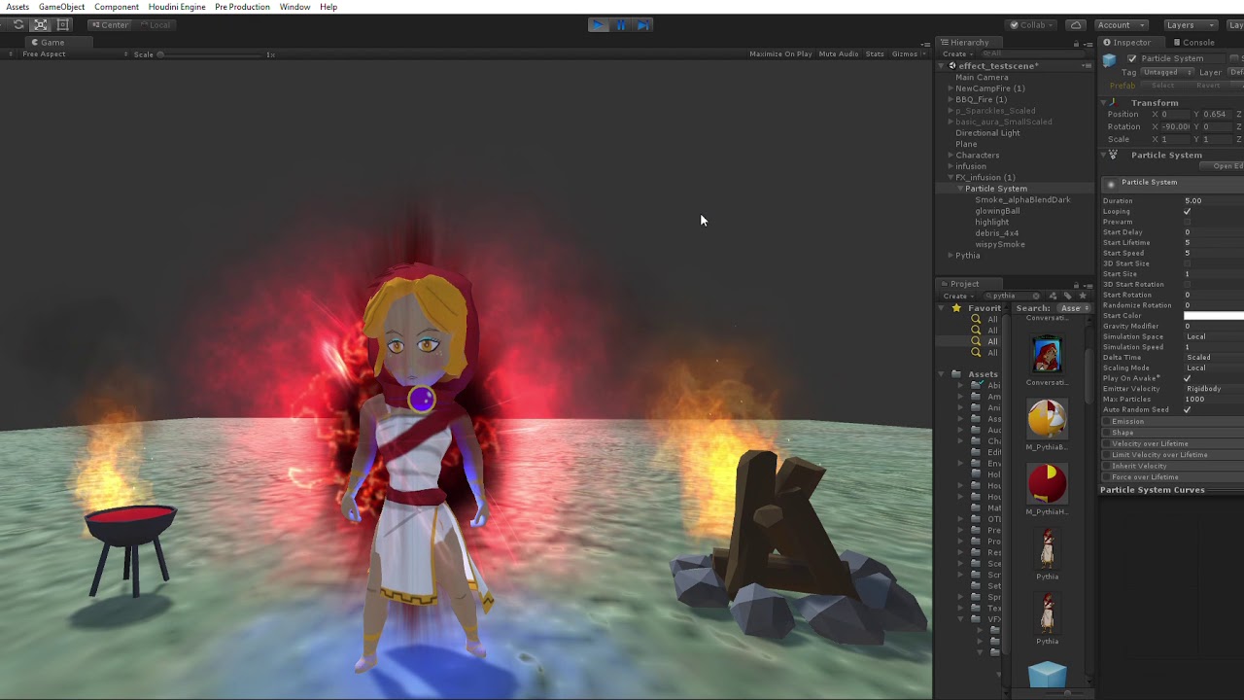
Task: Click the blue cube GameObject icon in Inspector
Action: tap(1110, 60)
